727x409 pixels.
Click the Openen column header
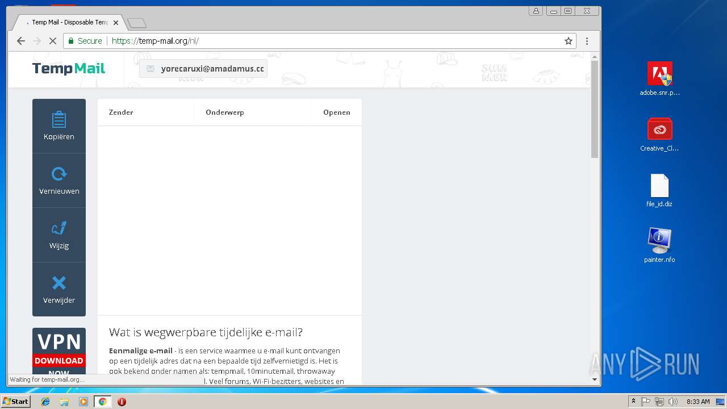[337, 112]
